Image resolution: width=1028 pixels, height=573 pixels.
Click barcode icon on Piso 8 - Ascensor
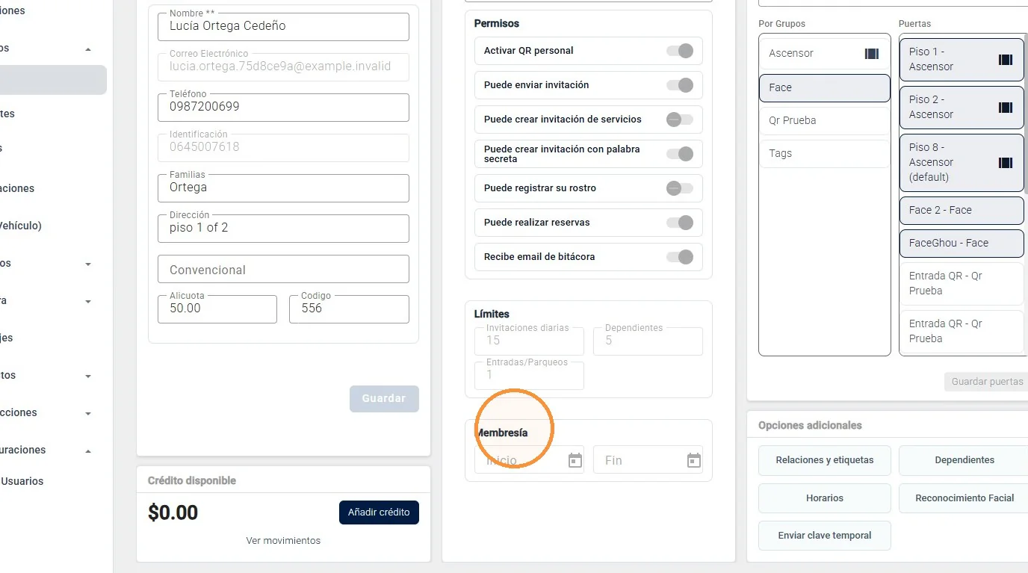(1006, 163)
